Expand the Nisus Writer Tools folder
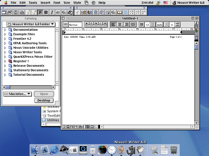209x156 pixels. (x=5, y=52)
